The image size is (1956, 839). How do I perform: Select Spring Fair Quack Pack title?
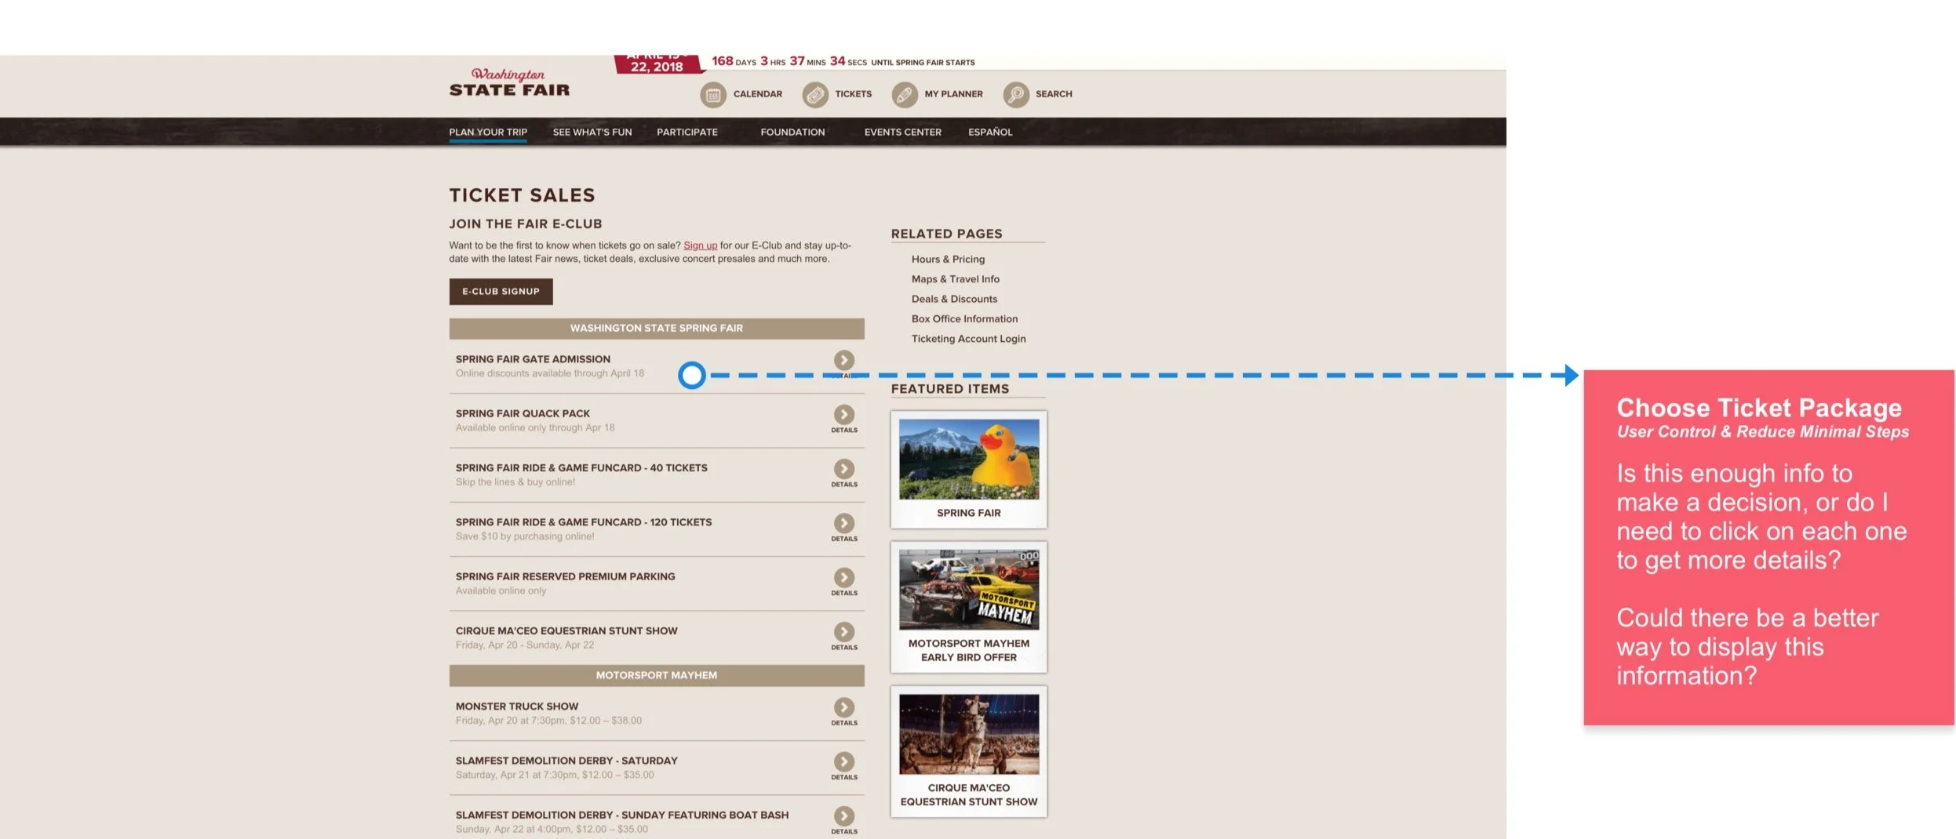pos(523,413)
